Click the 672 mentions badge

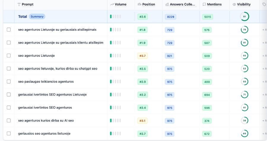tap(207, 134)
